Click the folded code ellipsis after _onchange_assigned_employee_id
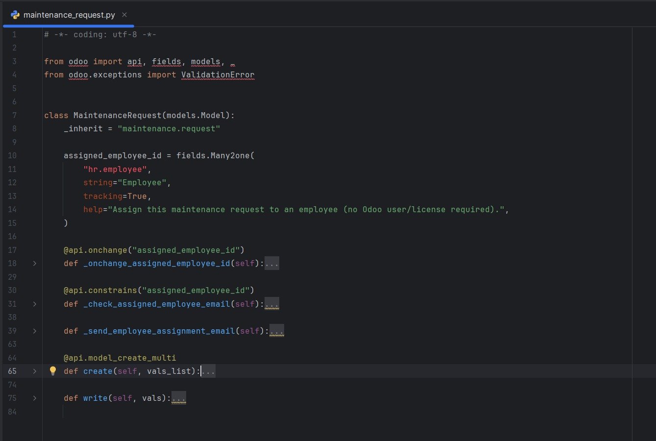 click(x=272, y=263)
